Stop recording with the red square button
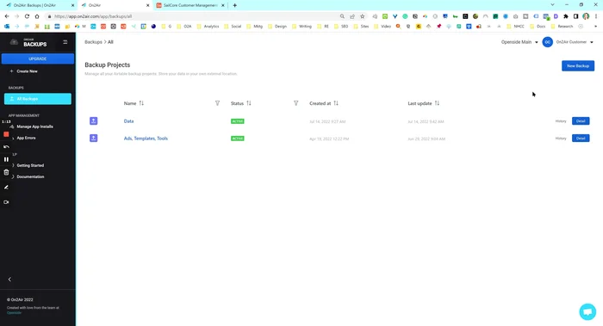Viewport: 603px width, 326px height. 6,134
